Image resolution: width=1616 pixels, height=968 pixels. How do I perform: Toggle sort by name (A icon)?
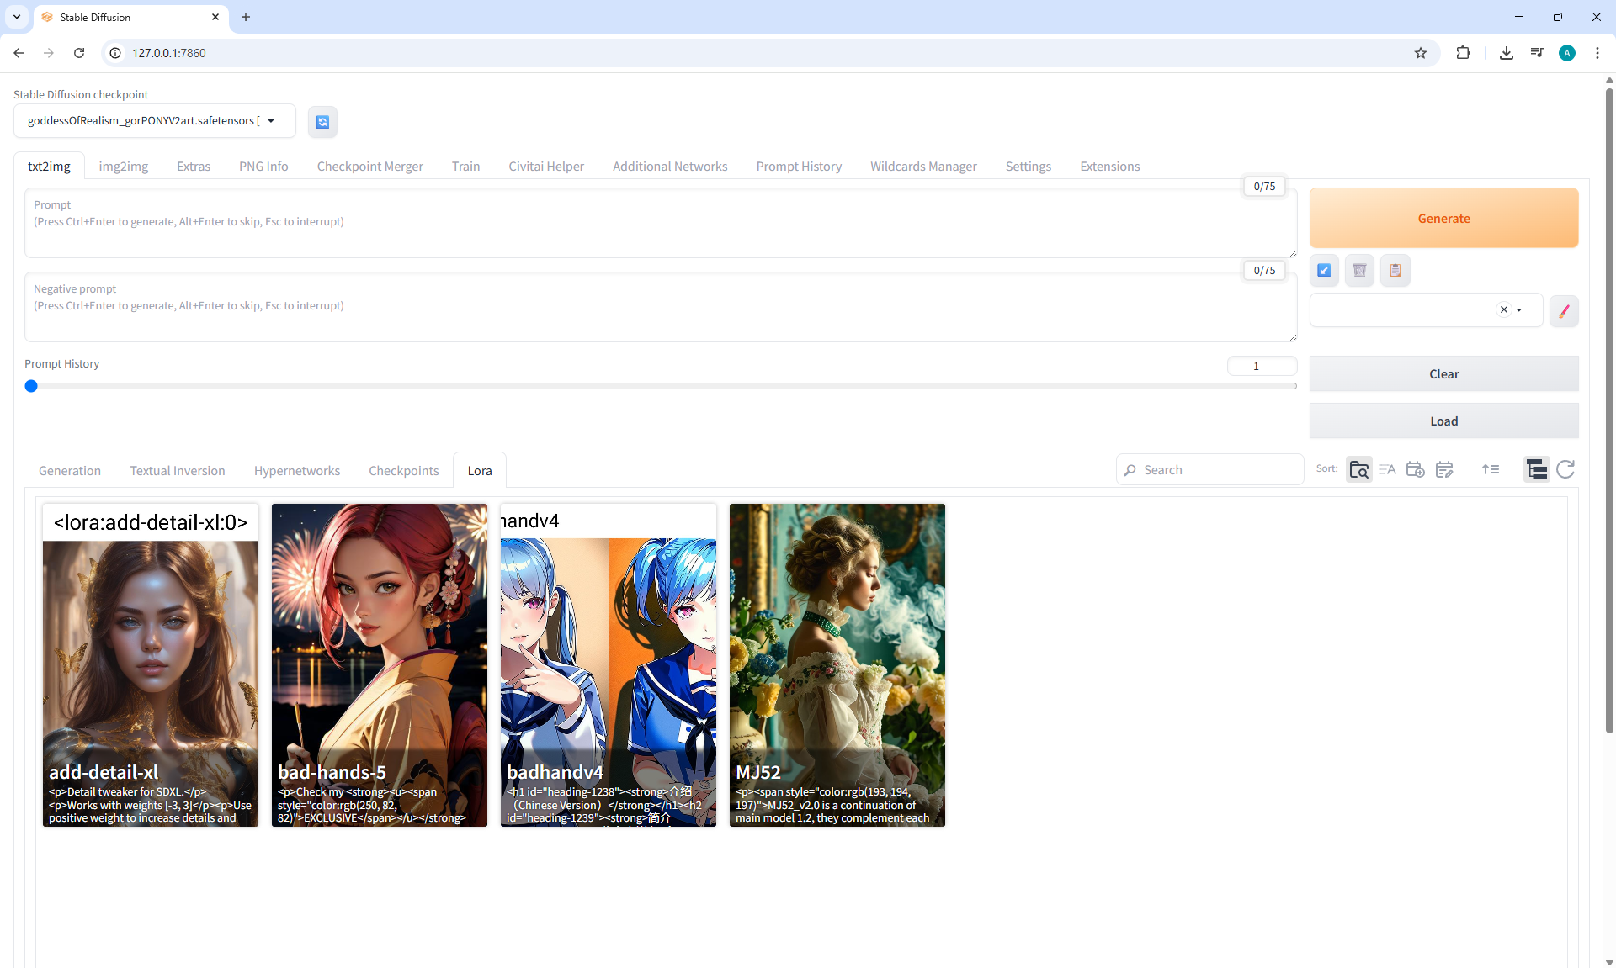click(1387, 469)
